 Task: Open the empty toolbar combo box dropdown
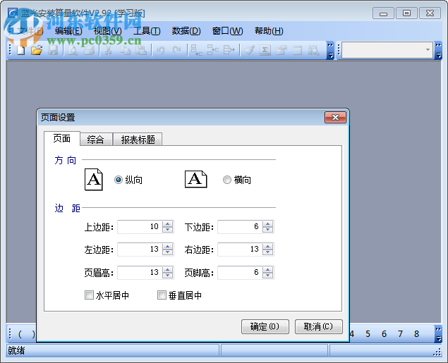[428, 50]
